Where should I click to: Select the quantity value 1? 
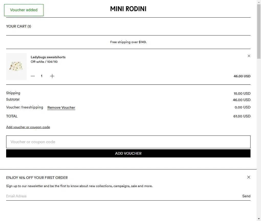[x=42, y=76]
